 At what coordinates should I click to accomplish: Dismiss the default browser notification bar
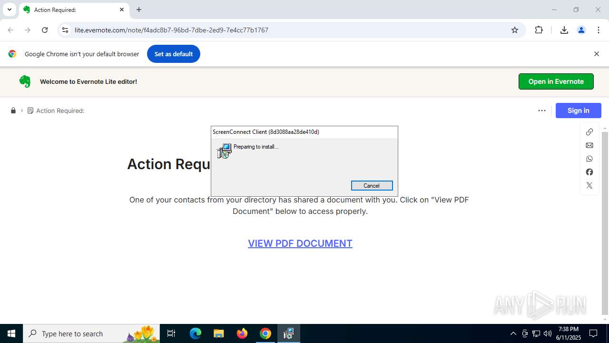click(x=597, y=54)
